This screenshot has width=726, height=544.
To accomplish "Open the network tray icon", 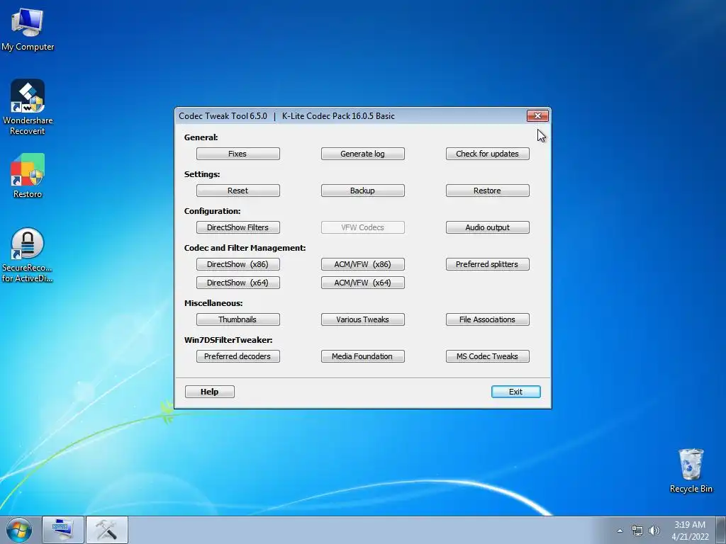I will (637, 531).
